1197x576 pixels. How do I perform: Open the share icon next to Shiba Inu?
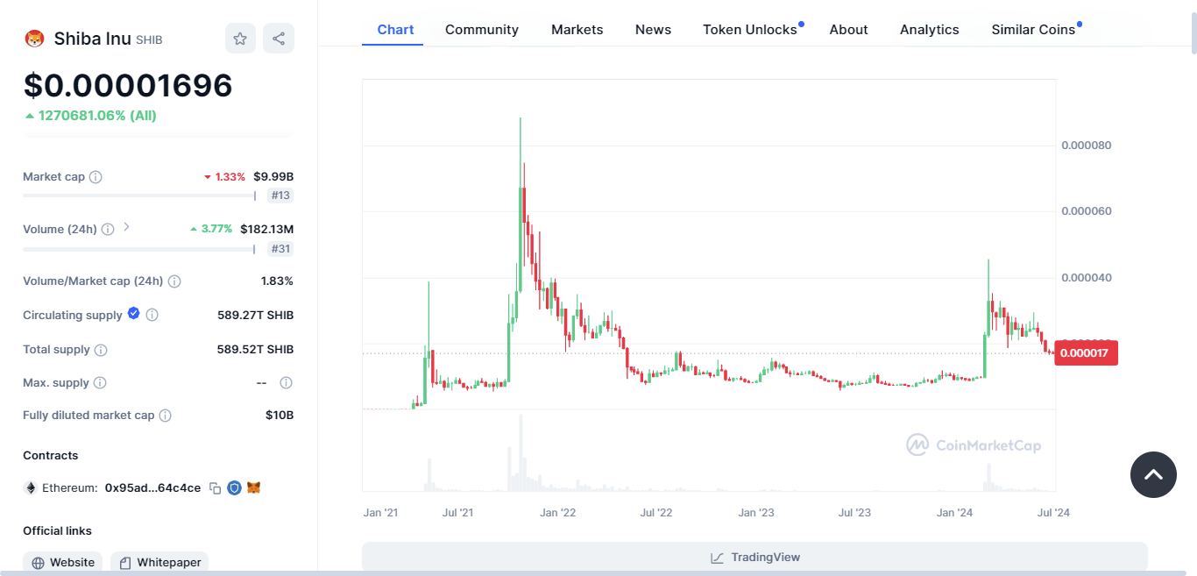tap(279, 39)
